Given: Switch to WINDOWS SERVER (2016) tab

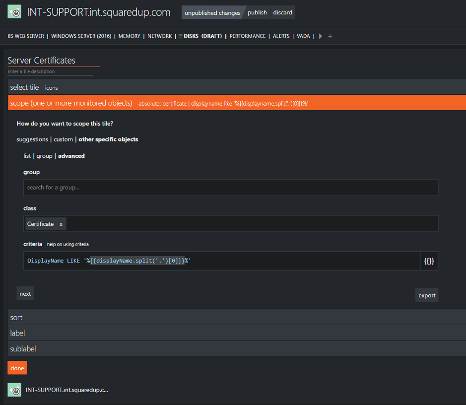Looking at the screenshot, I should tap(81, 36).
